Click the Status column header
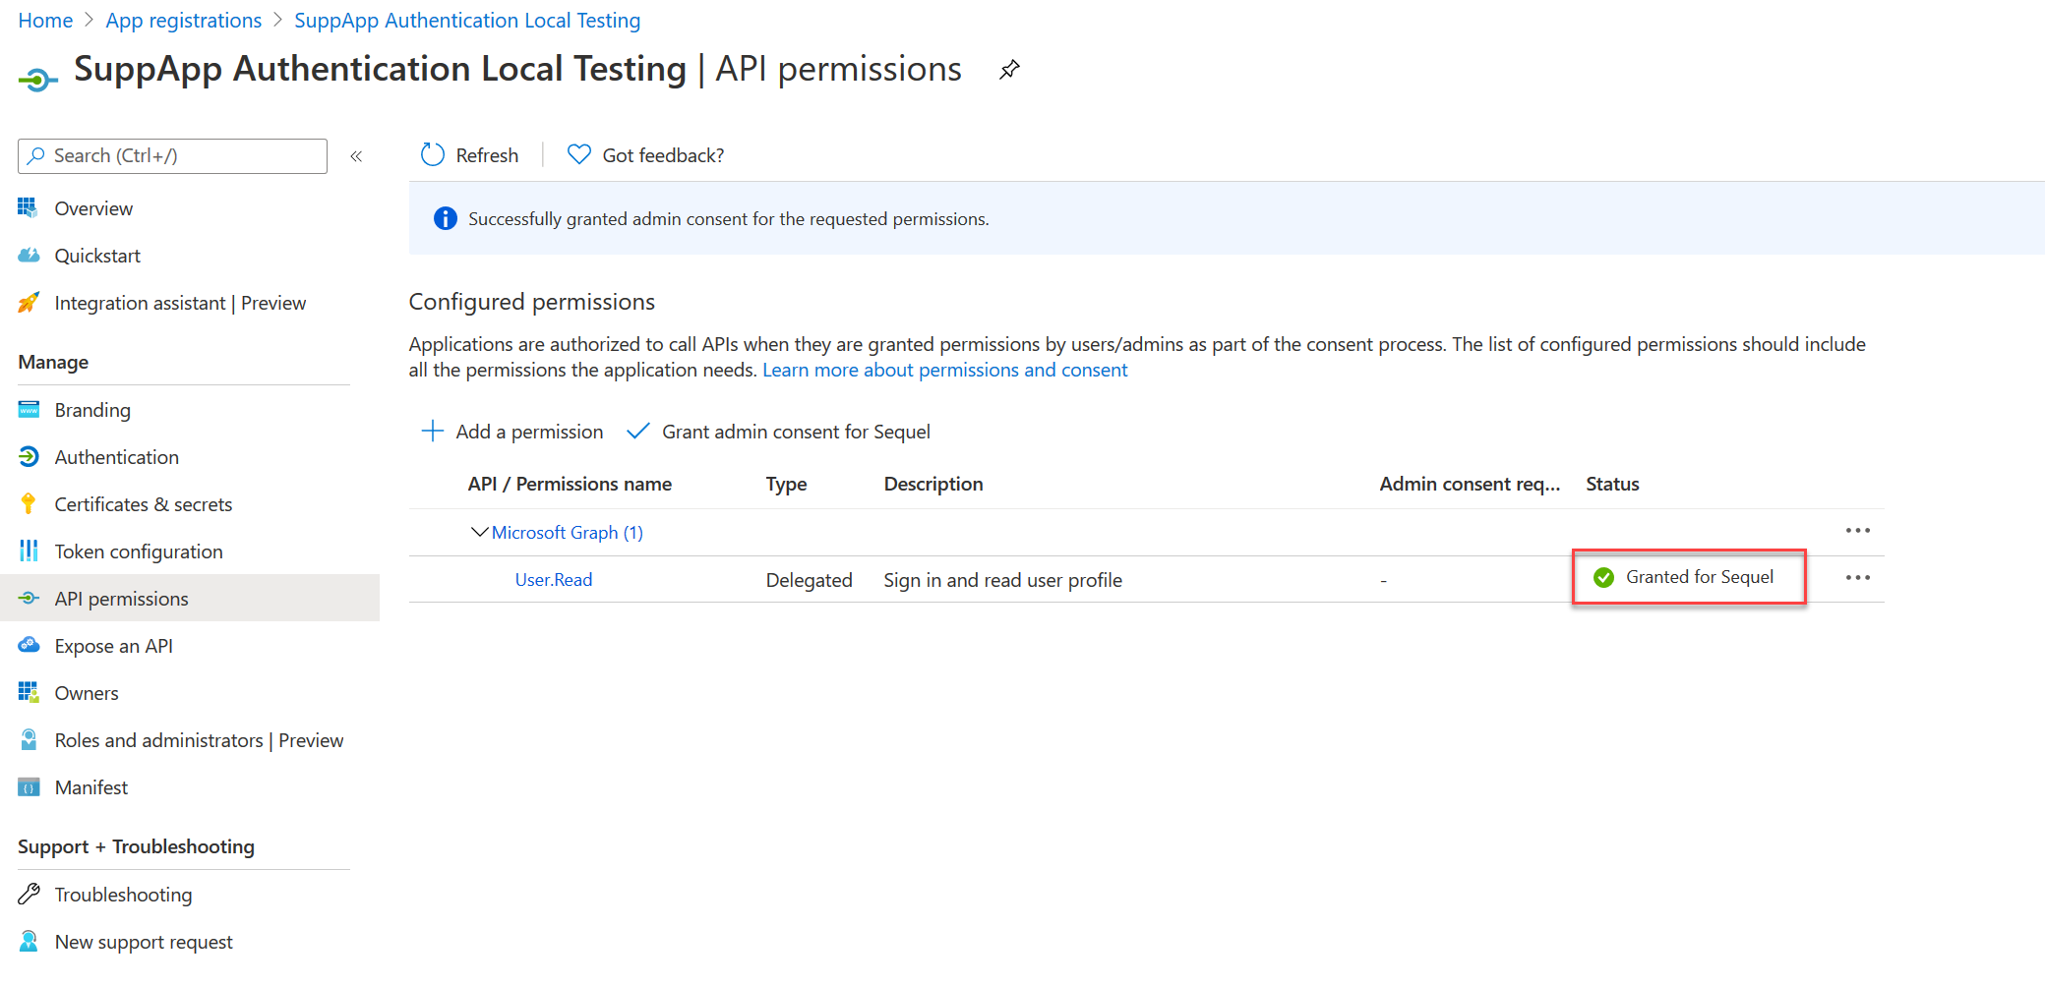 [x=1612, y=484]
